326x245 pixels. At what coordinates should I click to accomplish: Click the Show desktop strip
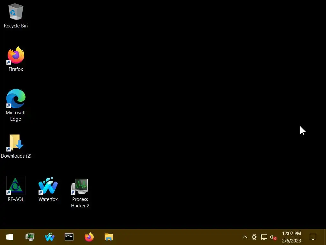click(x=325, y=237)
